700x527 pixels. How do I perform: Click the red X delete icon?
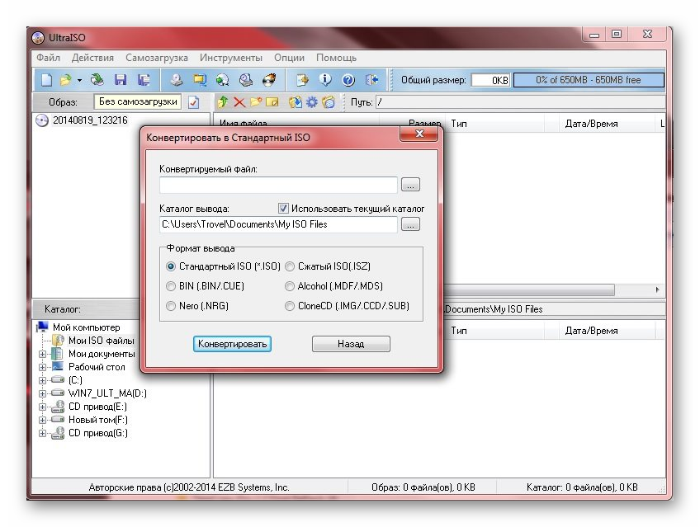point(239,102)
